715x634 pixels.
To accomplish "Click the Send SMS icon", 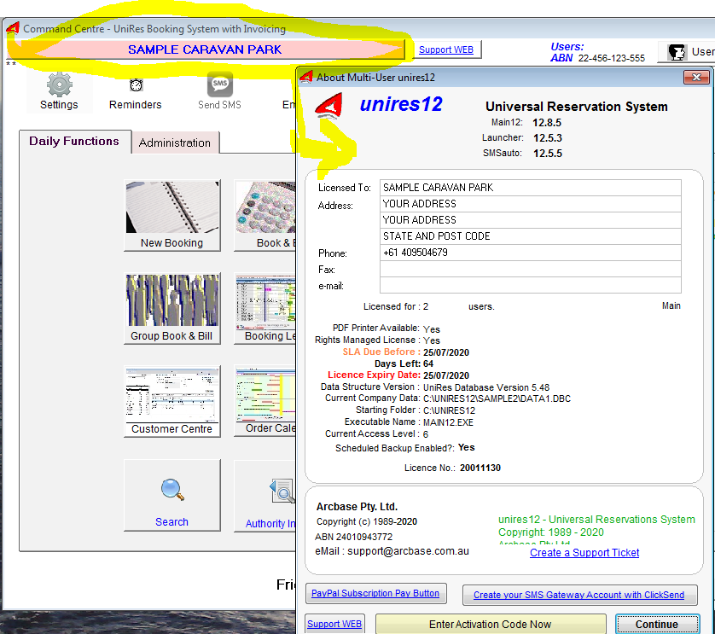I will (220, 84).
